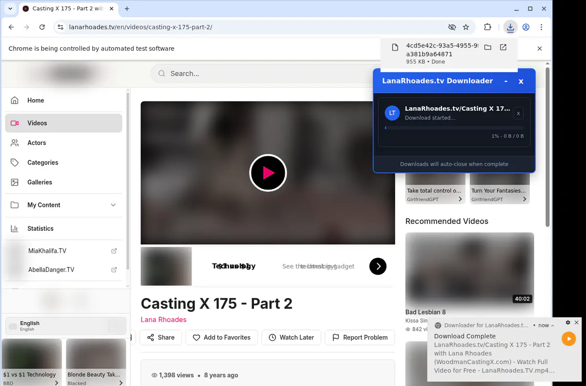Open site information icon in address bar

click(60, 27)
